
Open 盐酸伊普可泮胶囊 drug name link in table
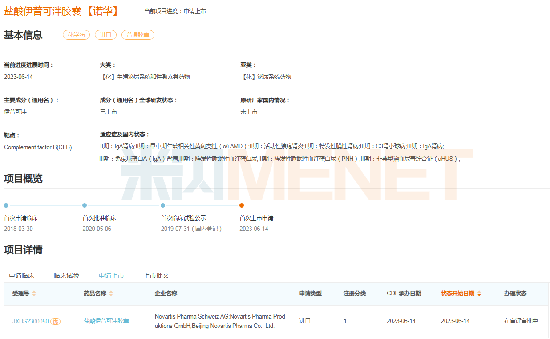click(x=106, y=321)
